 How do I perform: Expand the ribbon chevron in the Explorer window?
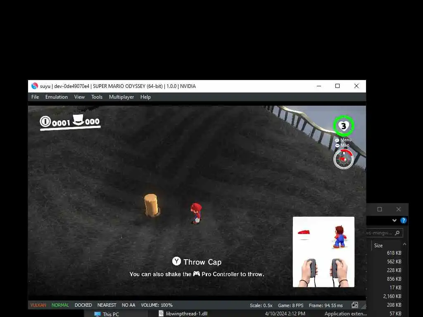point(394,220)
